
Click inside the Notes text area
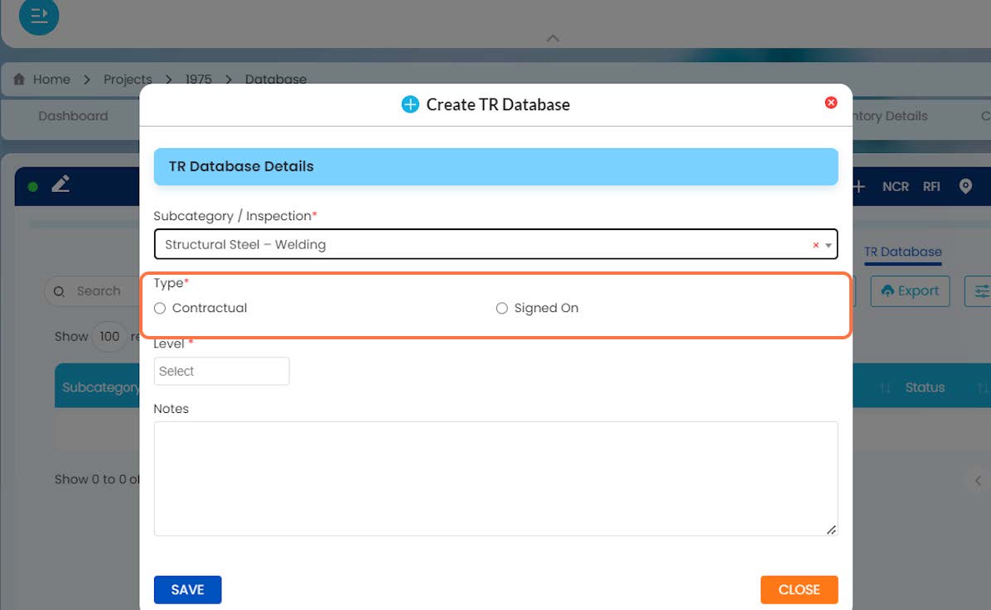[x=495, y=478]
